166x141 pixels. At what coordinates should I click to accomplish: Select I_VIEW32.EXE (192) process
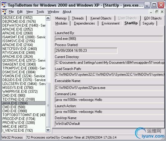17,131
